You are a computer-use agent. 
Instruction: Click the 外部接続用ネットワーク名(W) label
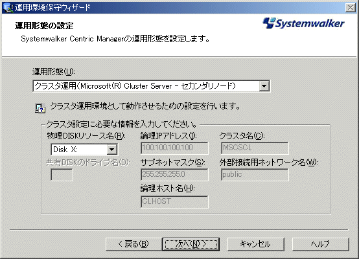[268, 163]
